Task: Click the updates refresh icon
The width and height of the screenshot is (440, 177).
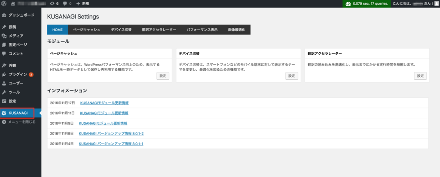Action: coord(52,3)
